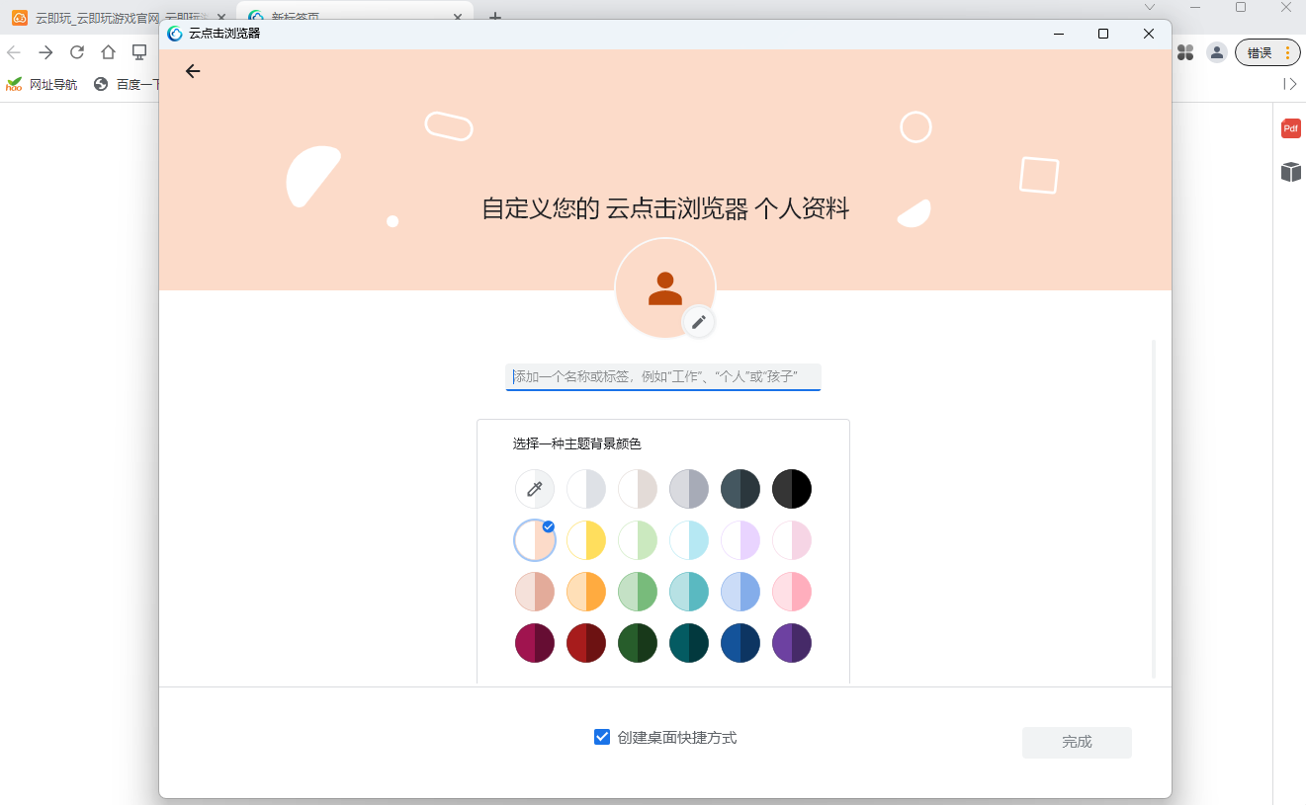
Task: Expand the collapsed right sidebar arrow
Action: tap(1290, 84)
